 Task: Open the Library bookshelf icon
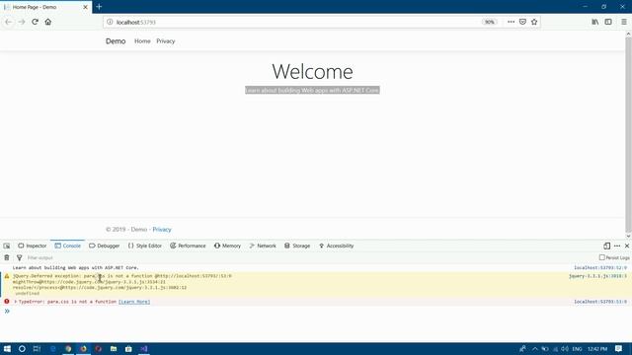click(x=594, y=22)
